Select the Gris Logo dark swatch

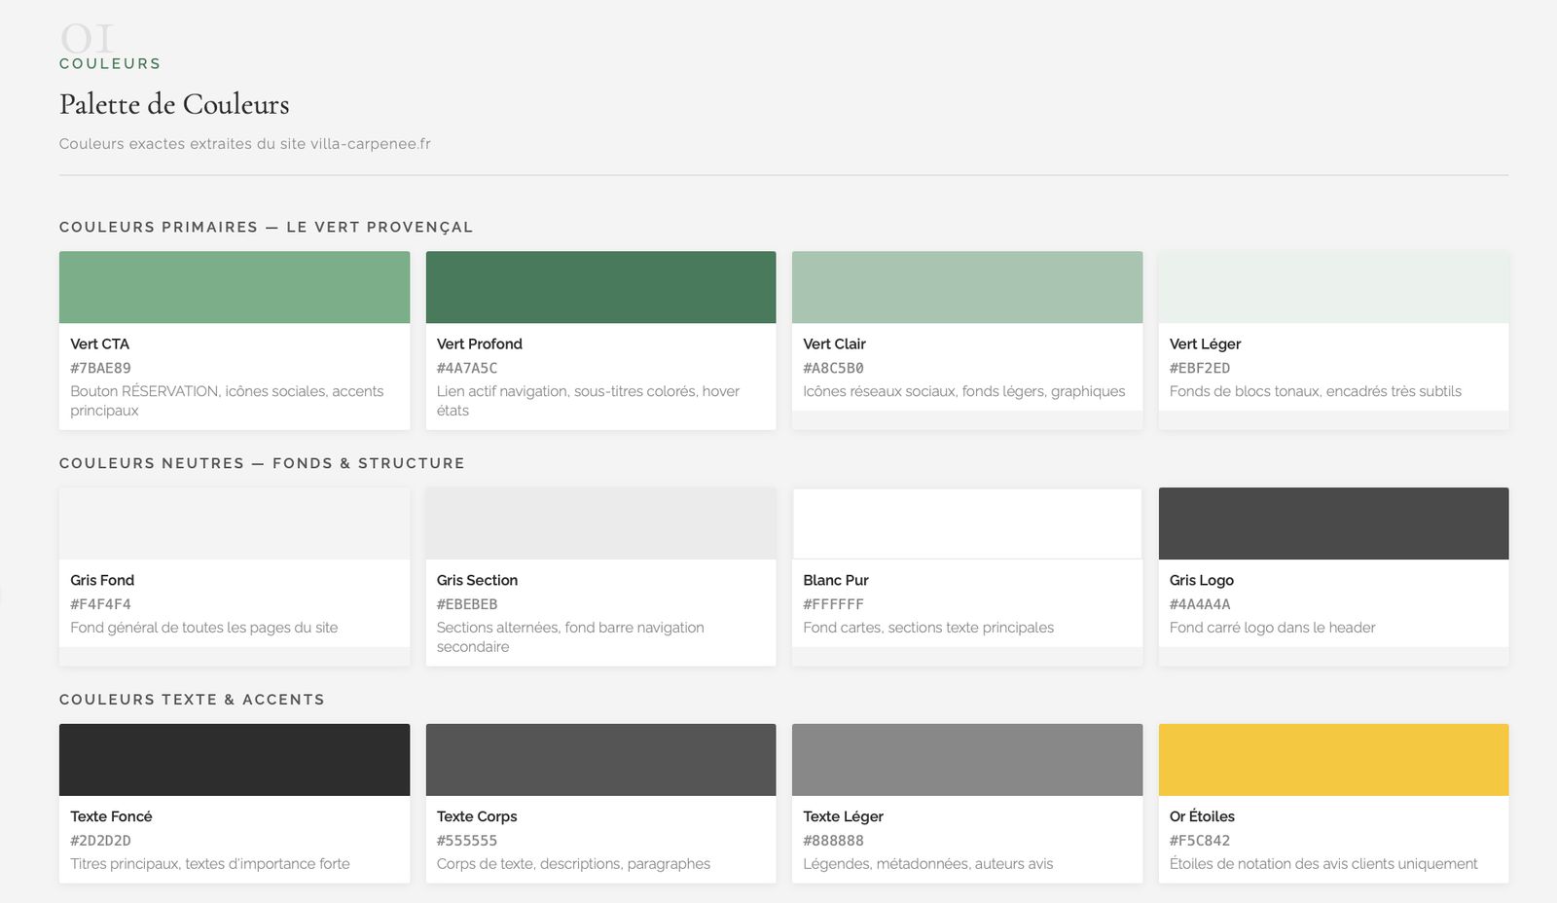1333,524
